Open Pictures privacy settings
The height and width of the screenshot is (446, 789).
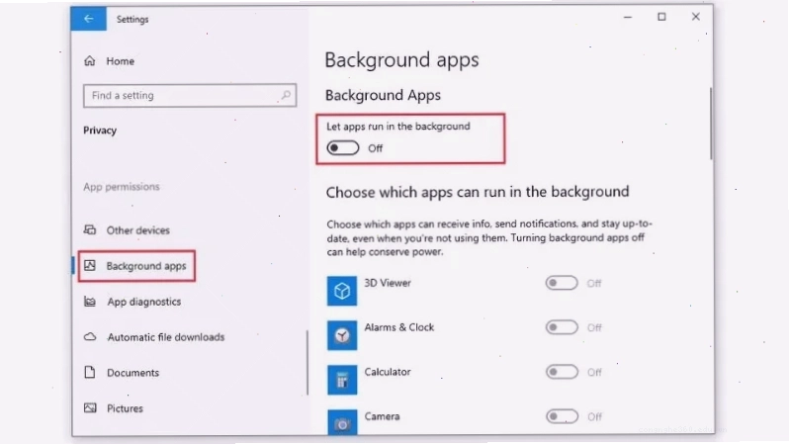click(x=125, y=408)
